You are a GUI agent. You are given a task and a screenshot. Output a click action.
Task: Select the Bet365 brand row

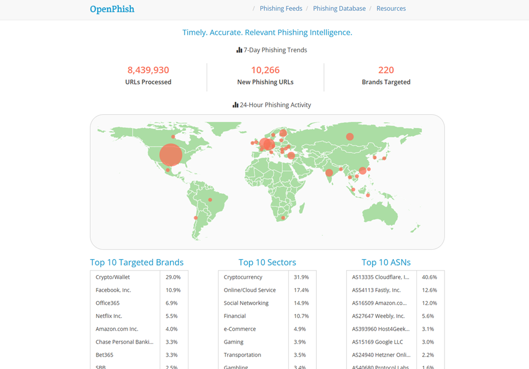coord(139,355)
